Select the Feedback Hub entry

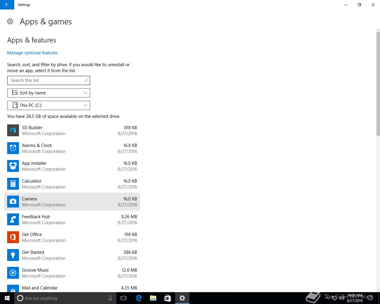[72, 219]
